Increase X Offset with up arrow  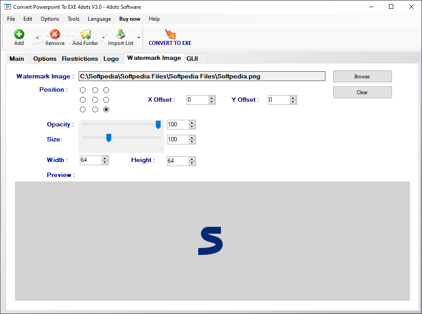pos(212,98)
